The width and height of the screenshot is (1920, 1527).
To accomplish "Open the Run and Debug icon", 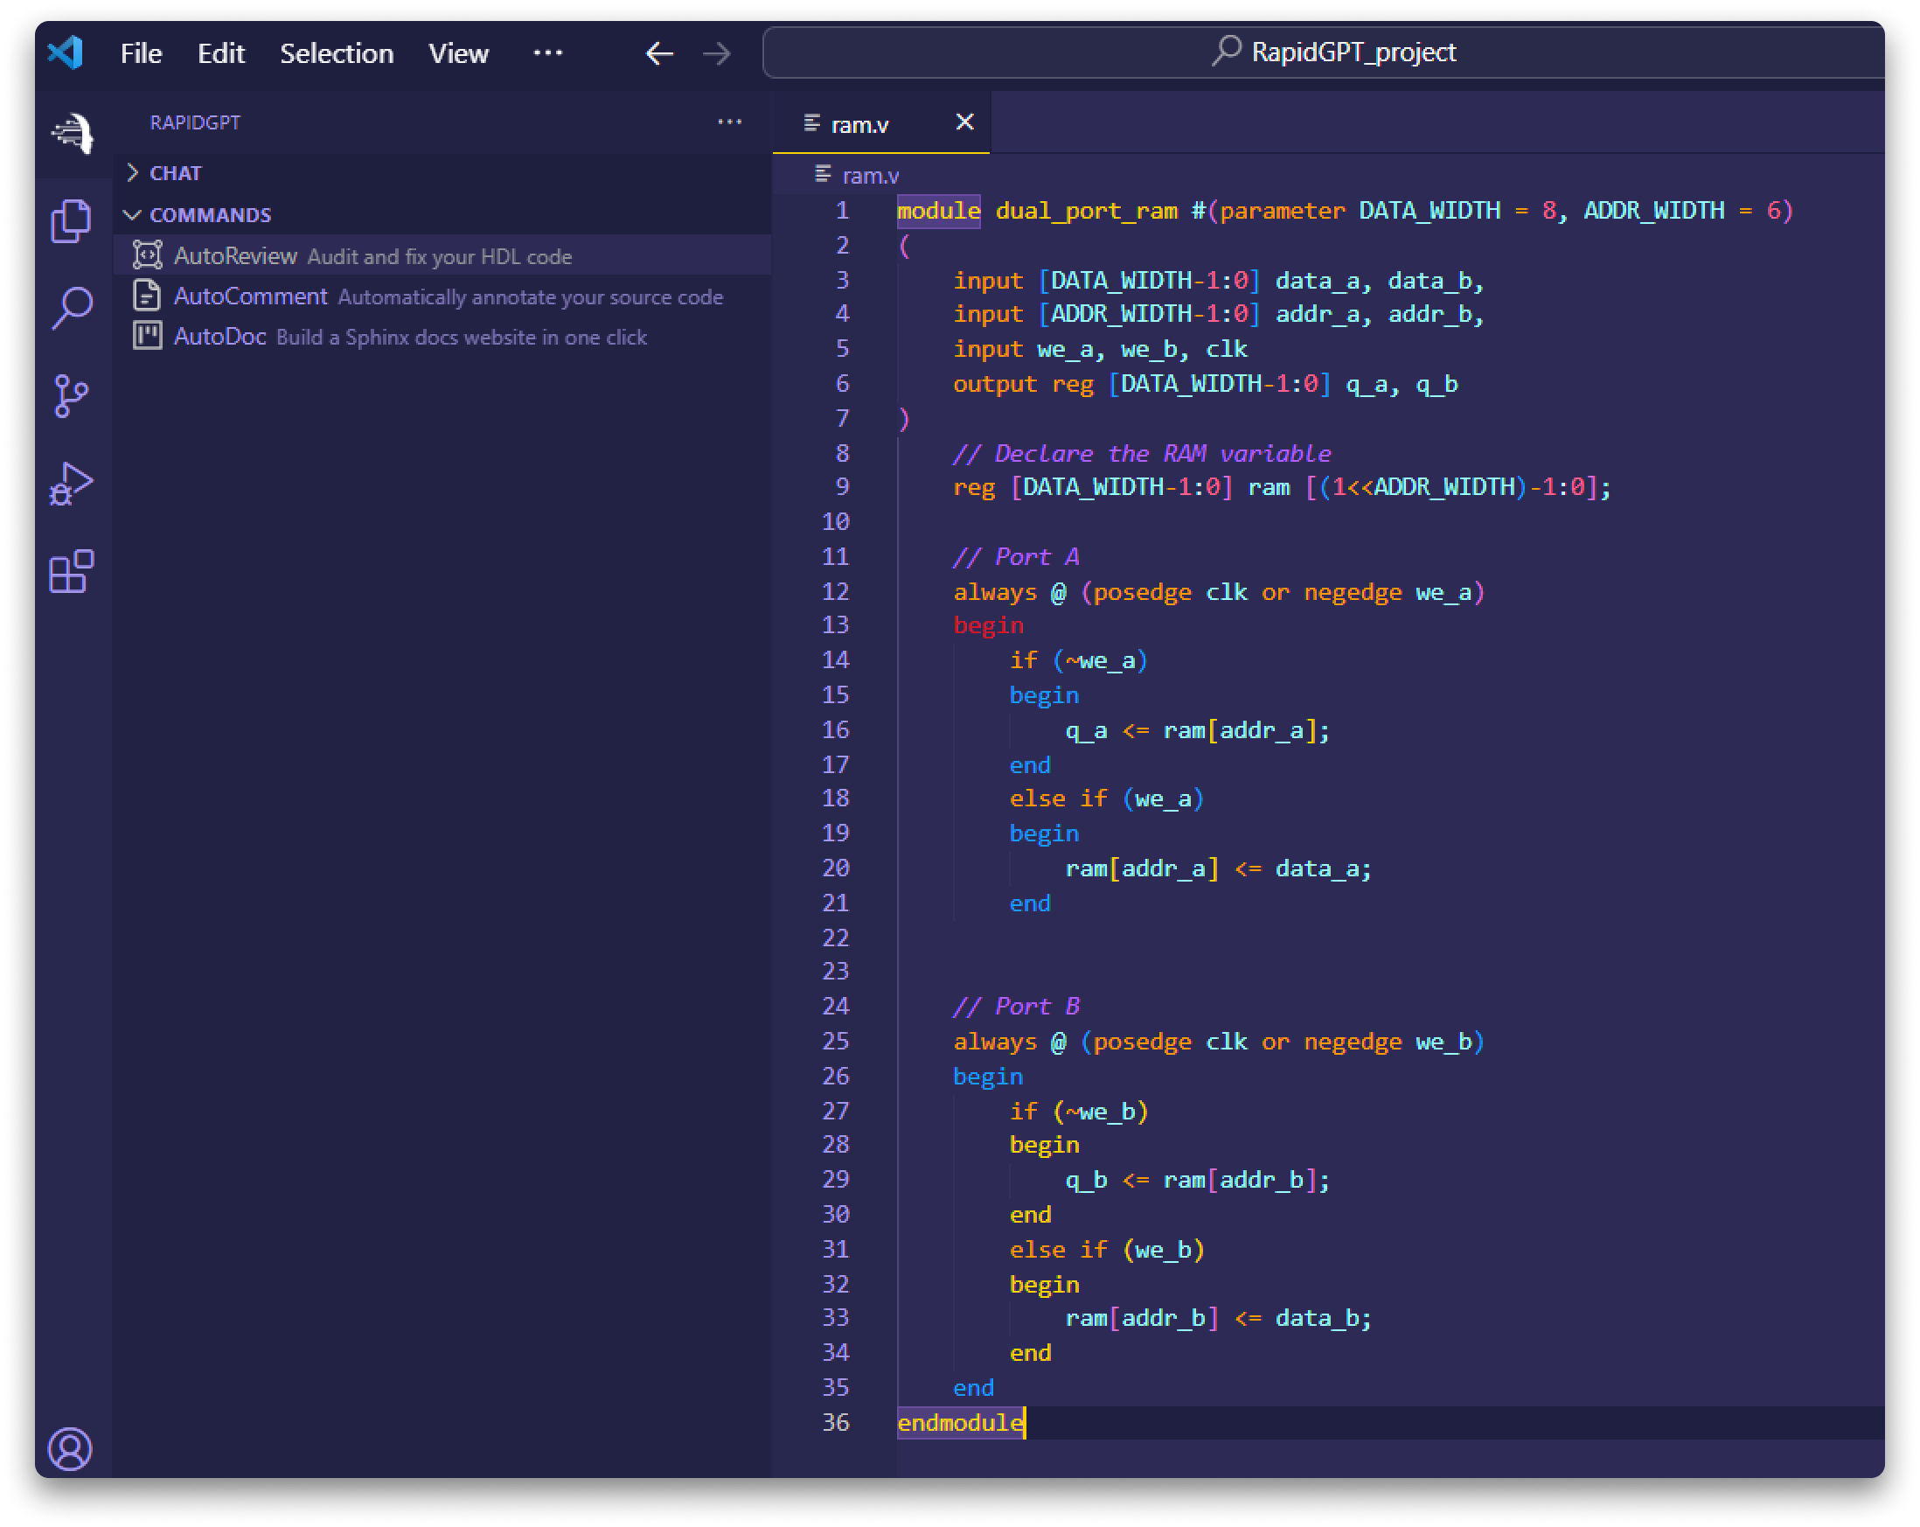I will pos(71,484).
